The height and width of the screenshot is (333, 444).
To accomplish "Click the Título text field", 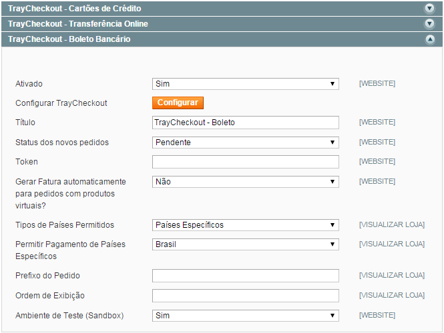I will tap(246, 123).
